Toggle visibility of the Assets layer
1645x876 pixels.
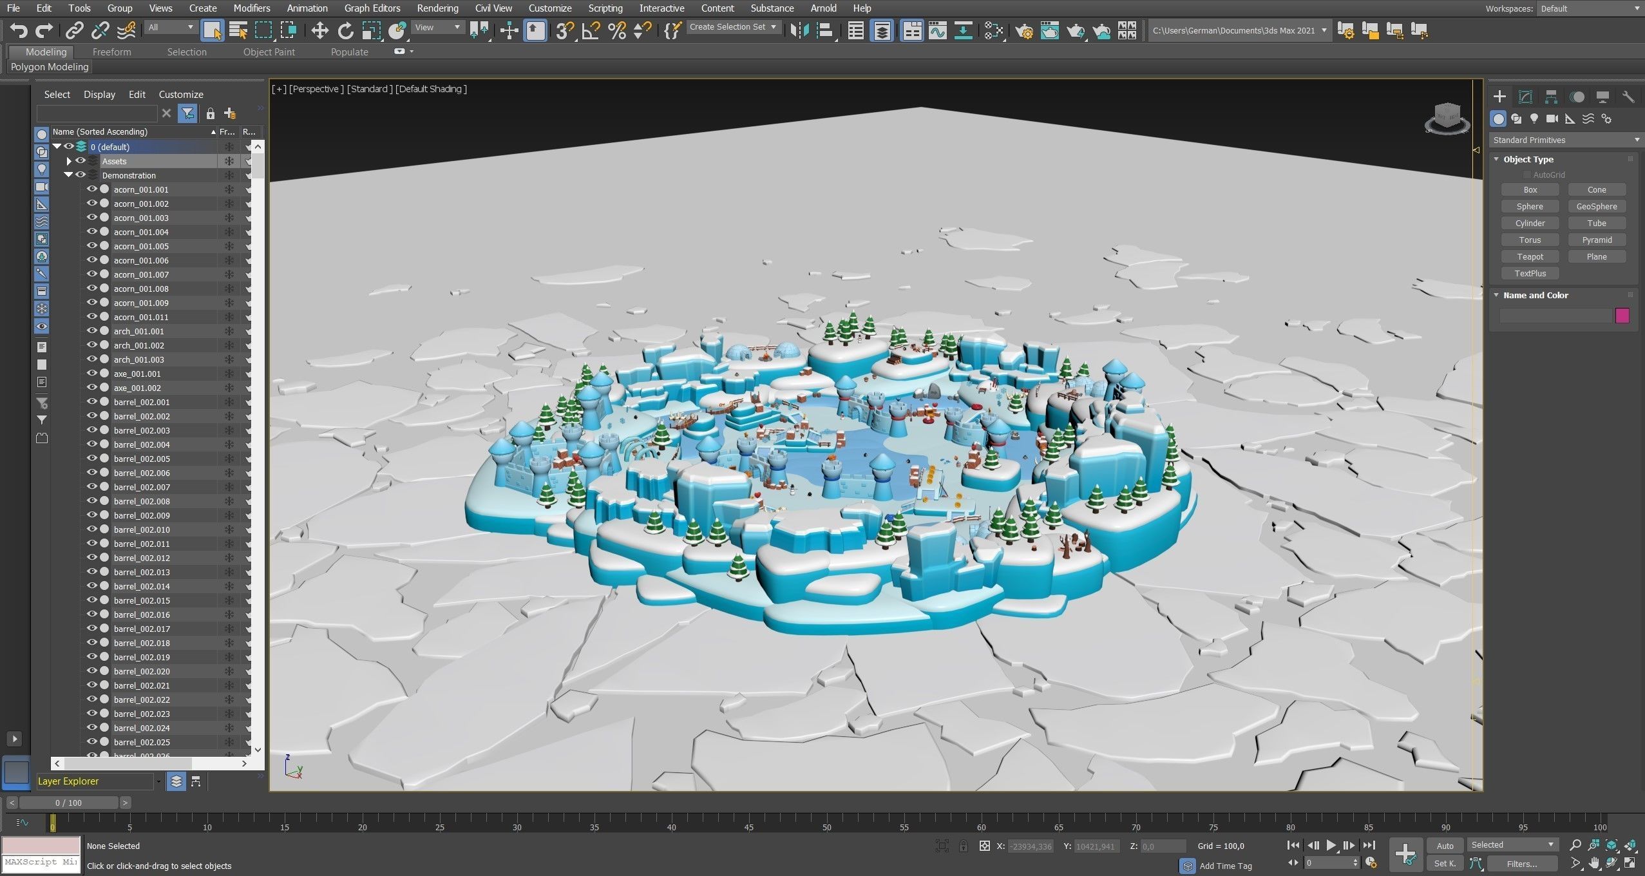[81, 161]
